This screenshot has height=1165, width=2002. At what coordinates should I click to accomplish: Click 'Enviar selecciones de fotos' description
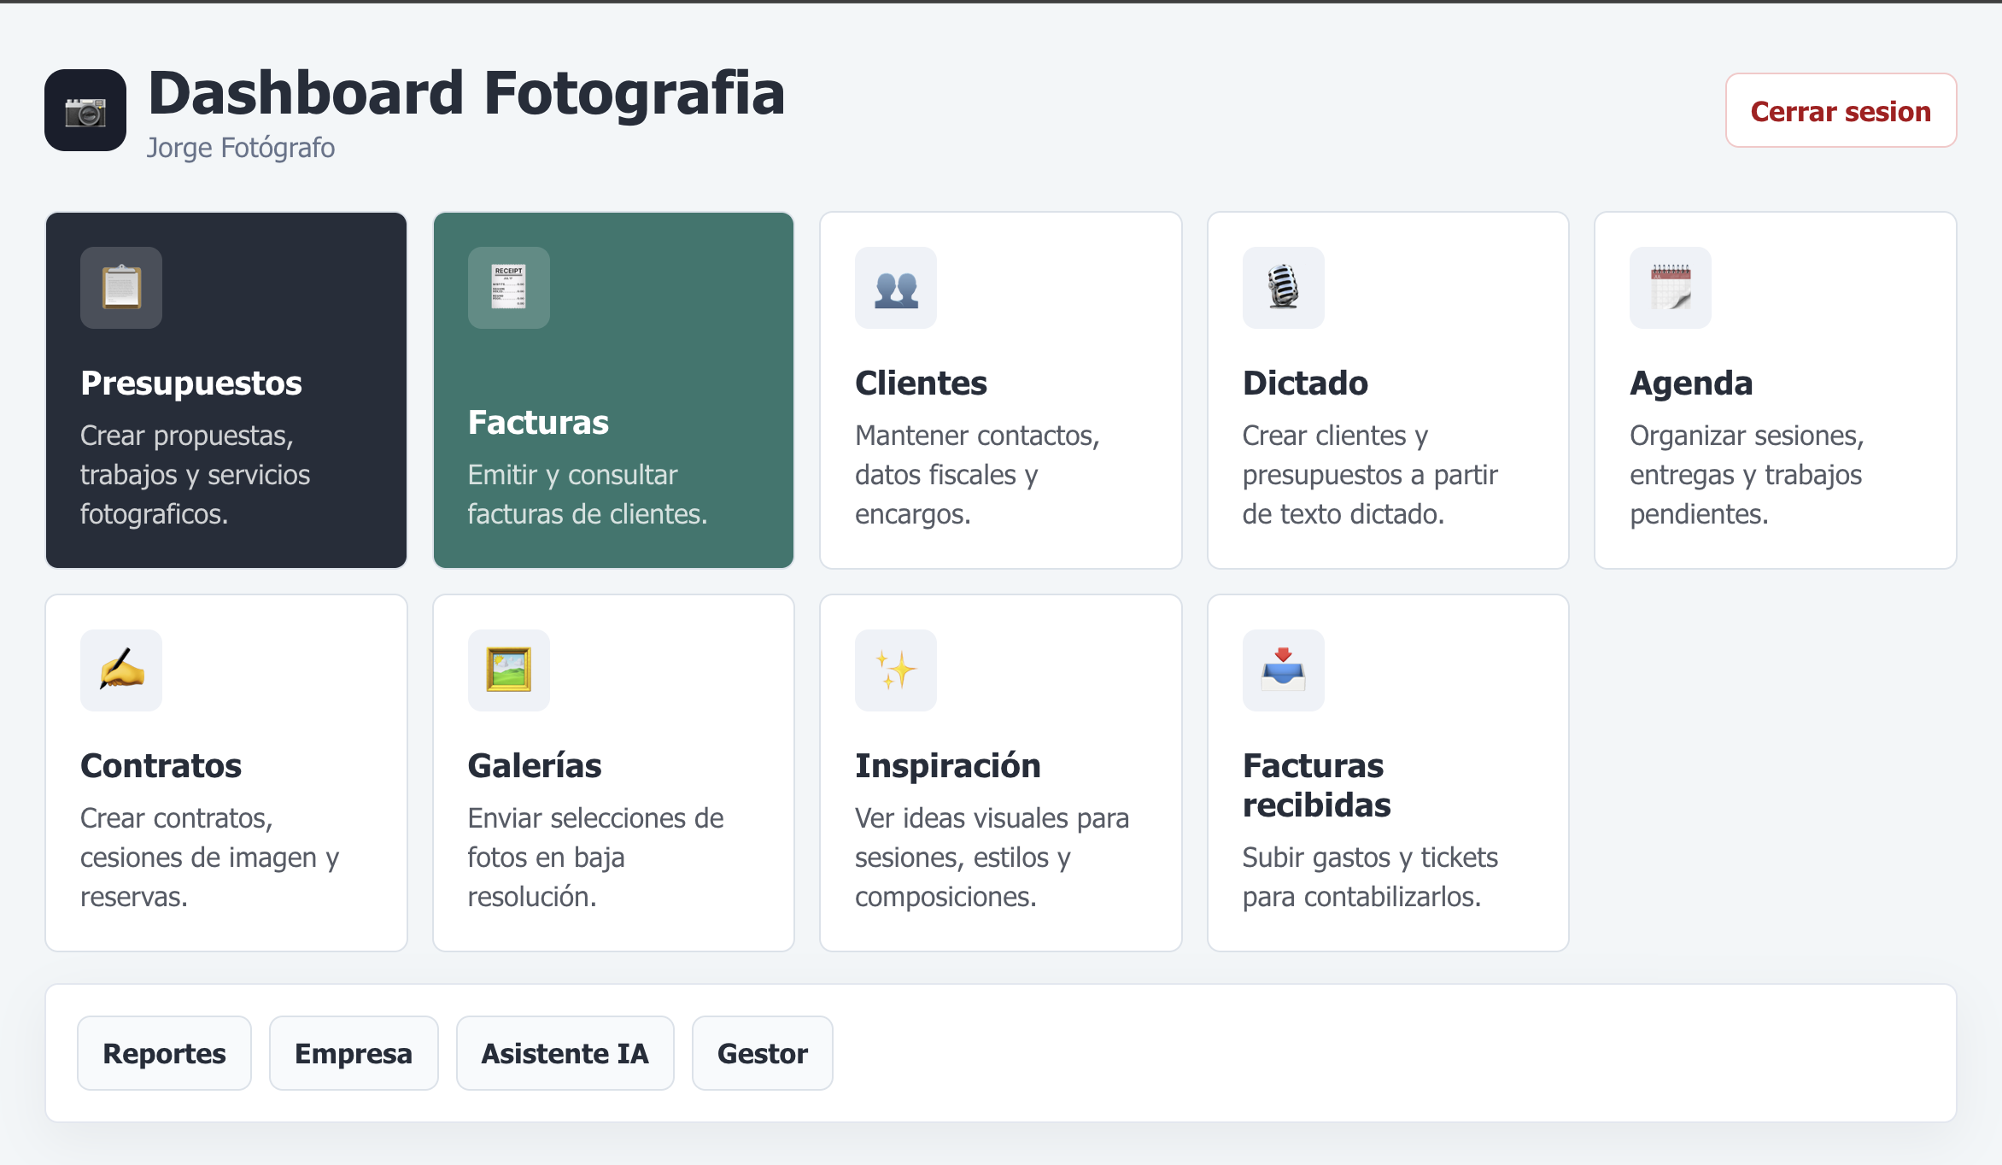tap(595, 858)
